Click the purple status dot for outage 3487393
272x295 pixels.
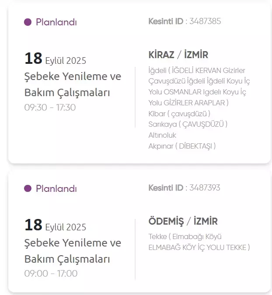point(28,188)
